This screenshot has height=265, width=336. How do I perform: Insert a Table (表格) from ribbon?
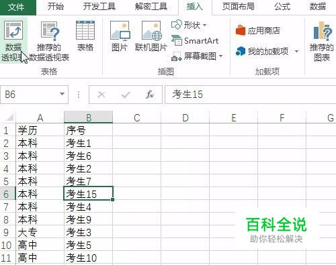85,36
